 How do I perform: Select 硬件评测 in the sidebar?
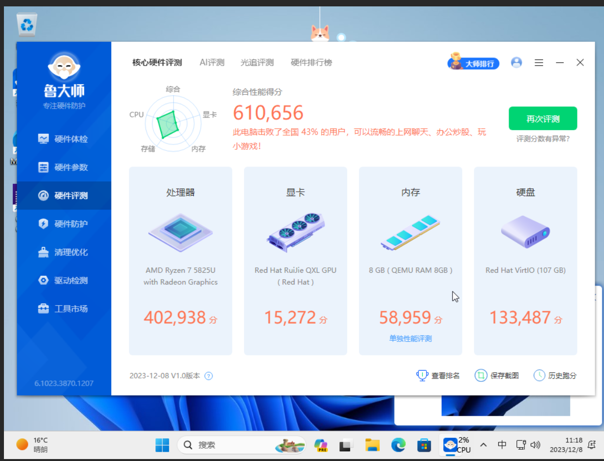click(64, 196)
